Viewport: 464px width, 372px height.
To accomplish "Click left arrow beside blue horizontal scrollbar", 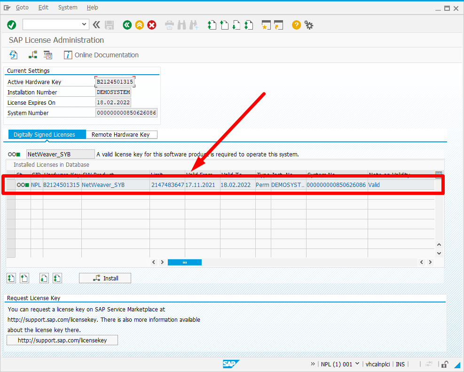I will click(154, 262).
